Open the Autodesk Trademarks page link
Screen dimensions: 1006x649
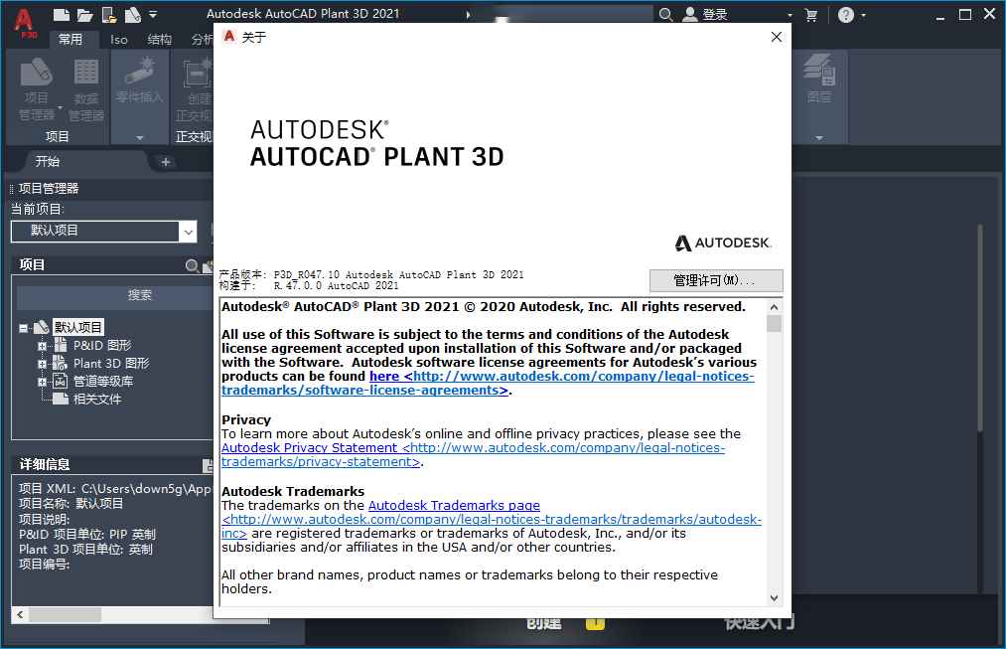click(454, 505)
